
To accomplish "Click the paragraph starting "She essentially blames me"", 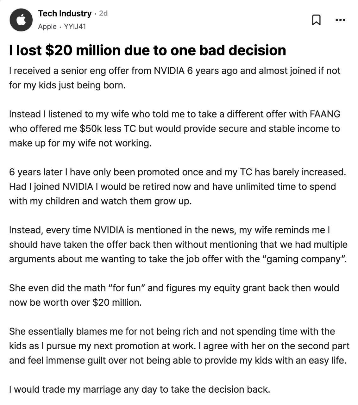I will [179, 346].
